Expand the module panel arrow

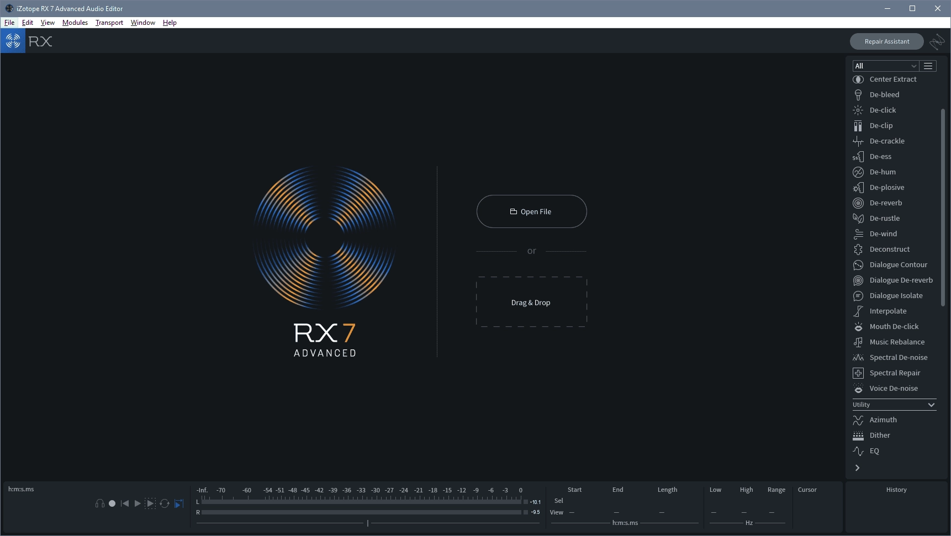click(x=858, y=468)
